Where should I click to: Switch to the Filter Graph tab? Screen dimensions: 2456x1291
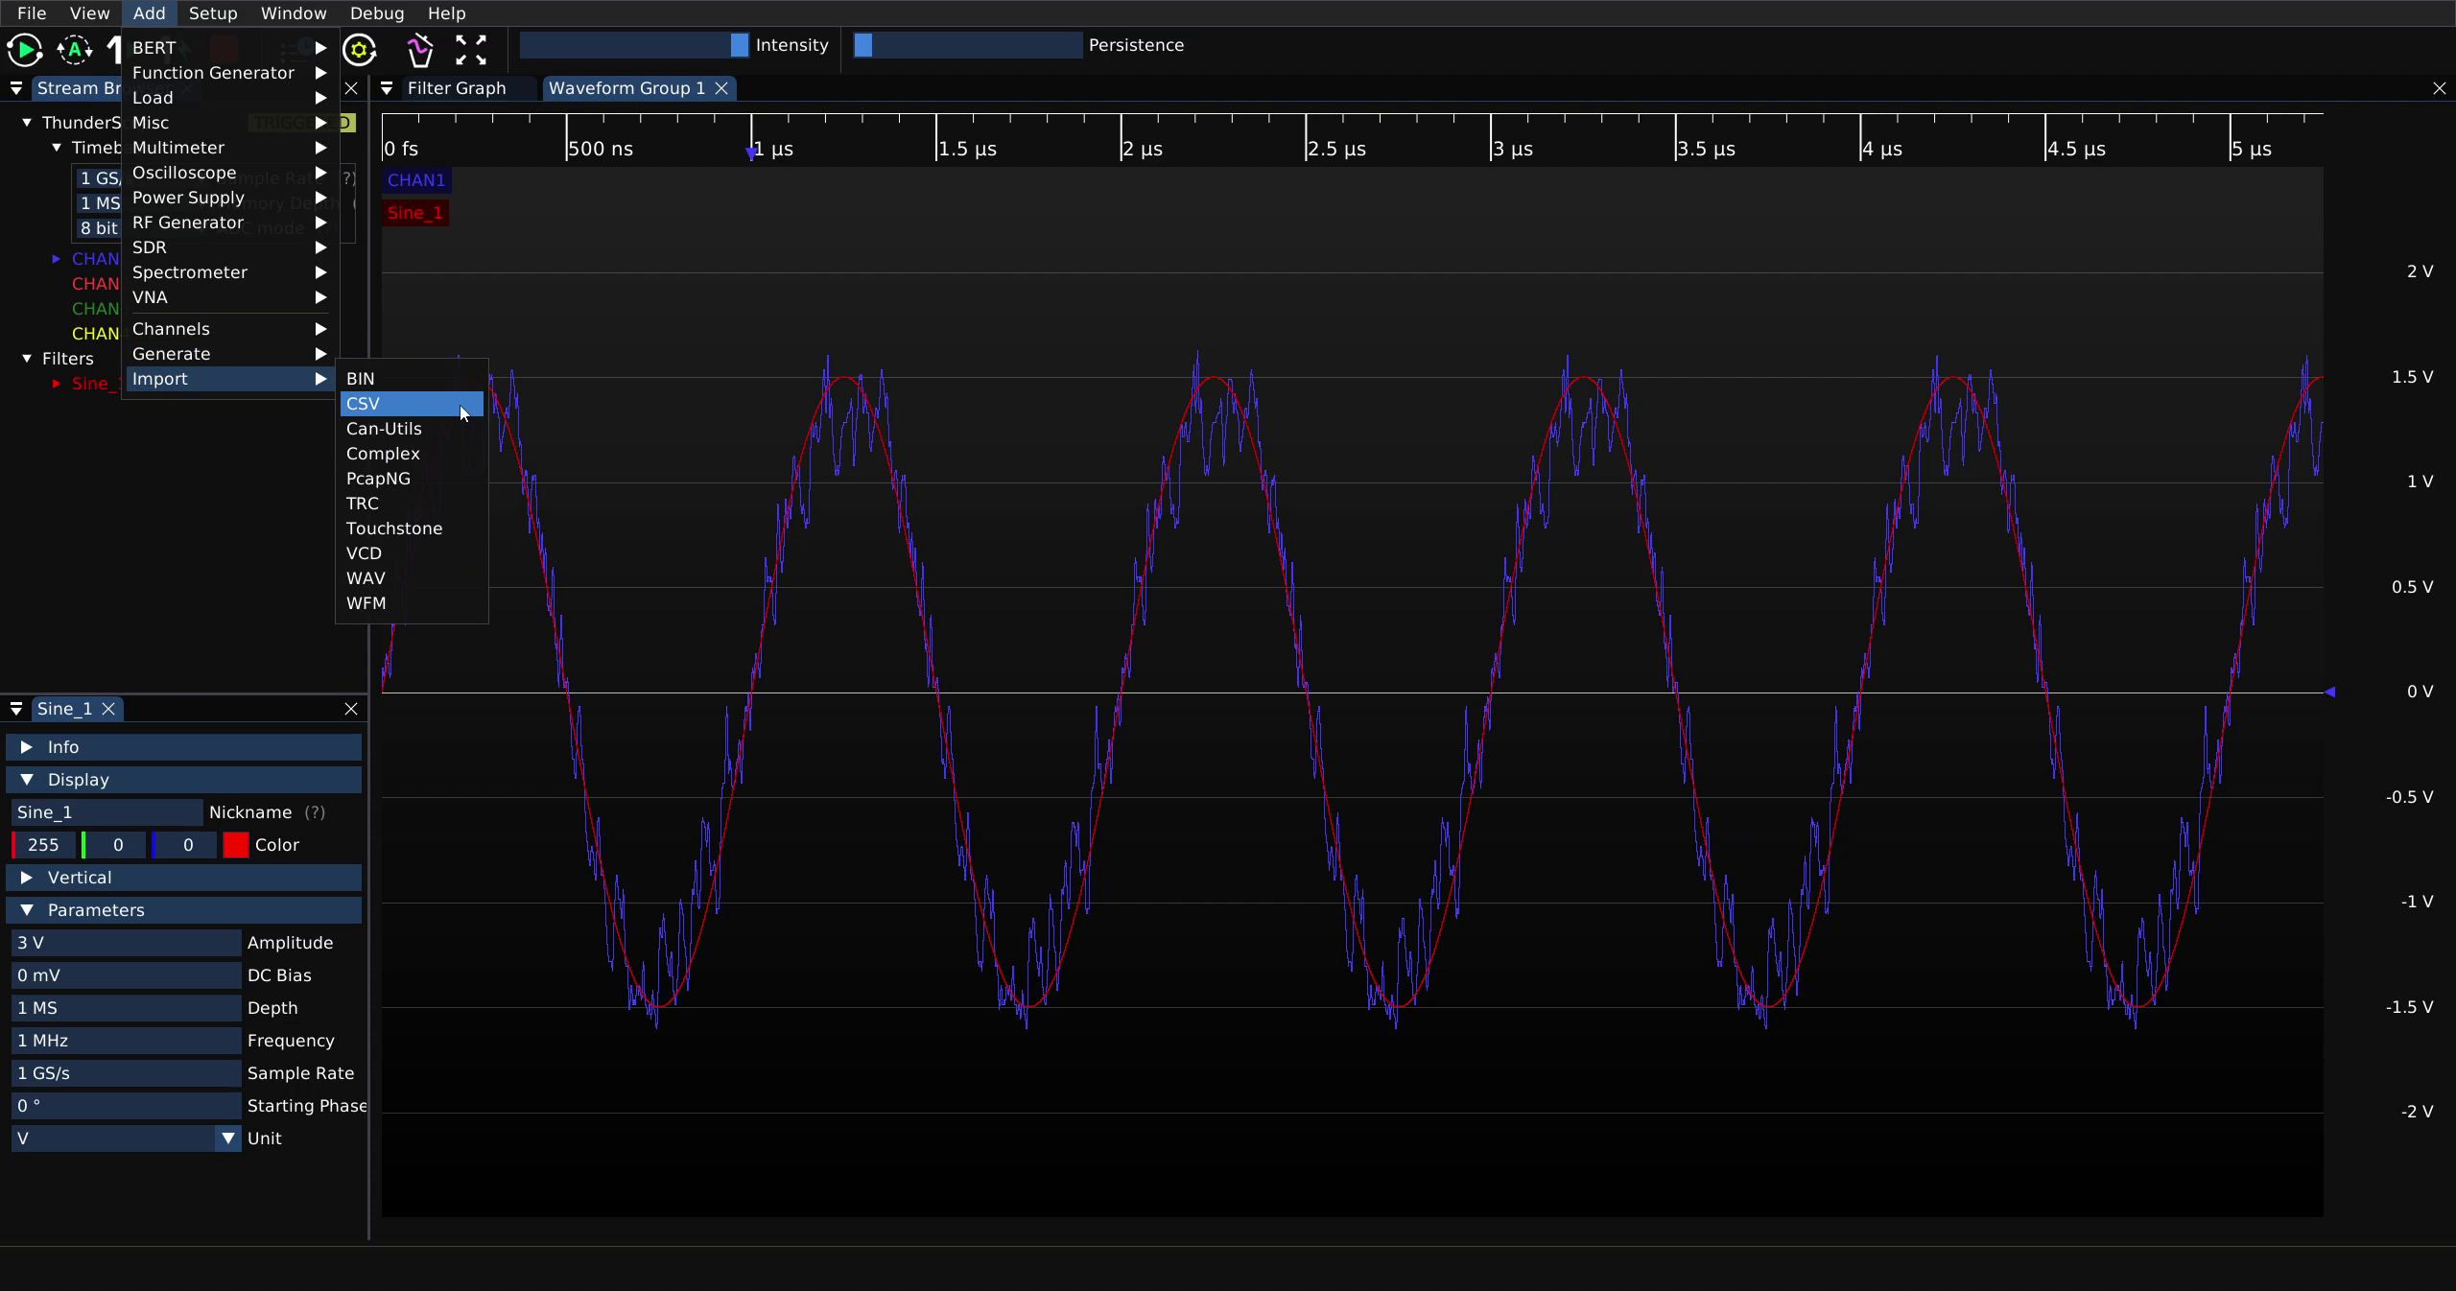[x=457, y=88]
